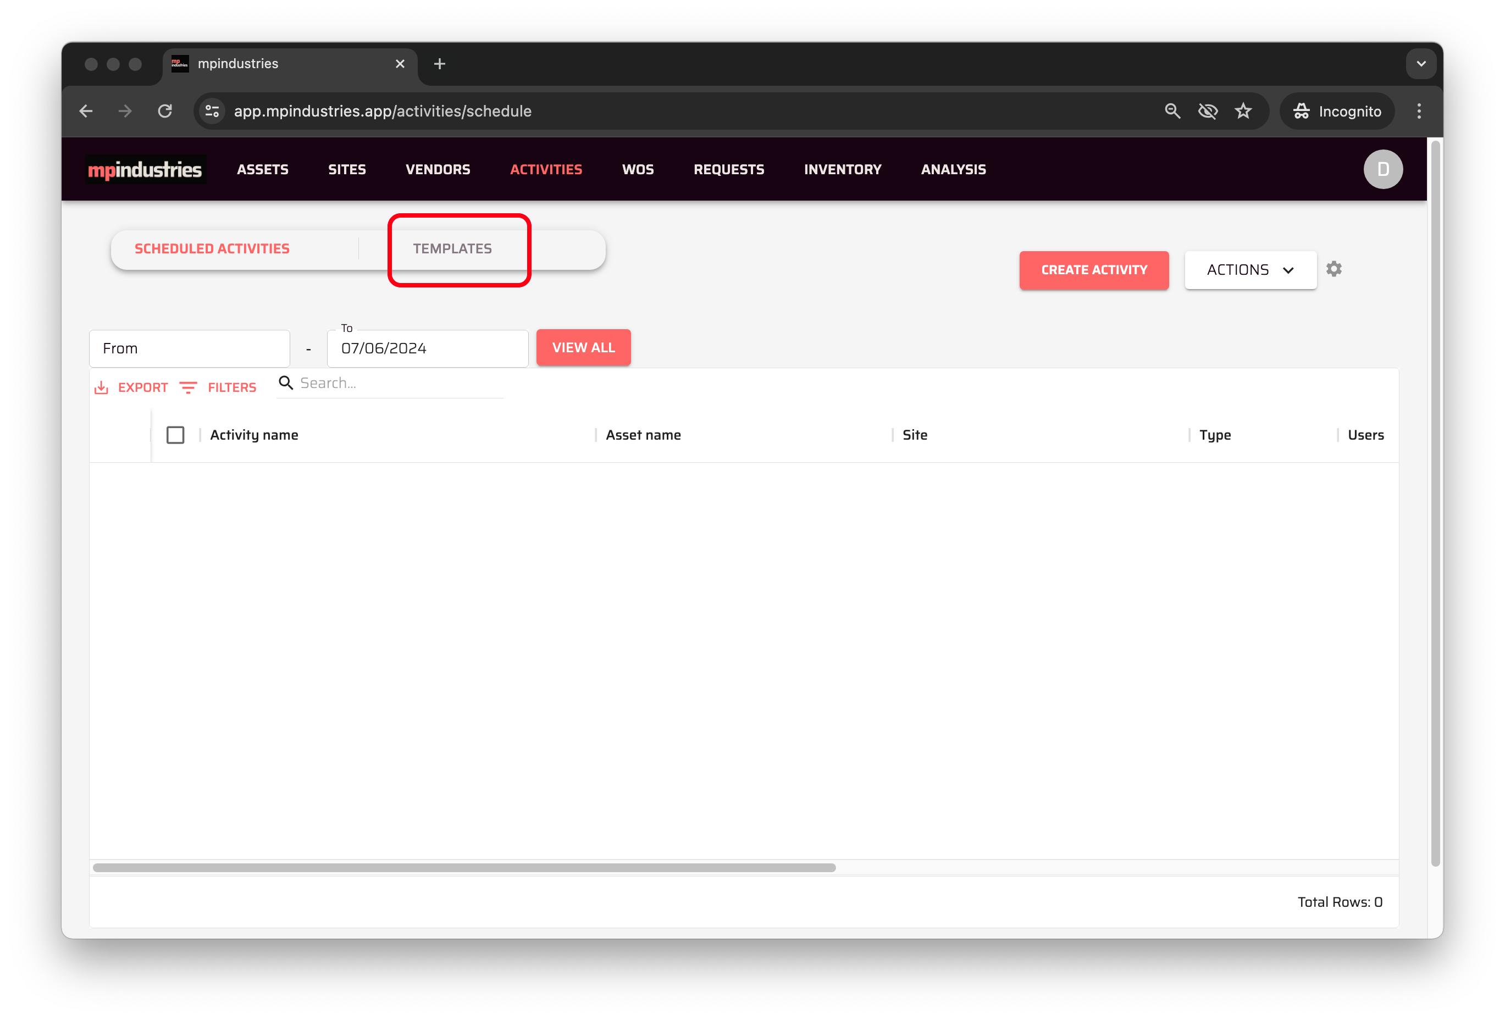Click the horizontal table scrollbar
The width and height of the screenshot is (1505, 1020).
pyautogui.click(x=464, y=867)
